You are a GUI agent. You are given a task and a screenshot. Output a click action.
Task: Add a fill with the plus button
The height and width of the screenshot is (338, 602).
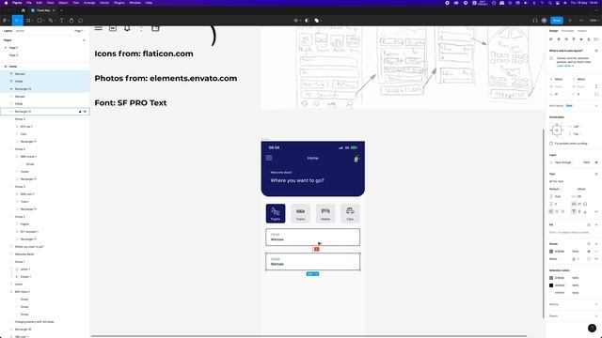click(x=596, y=225)
